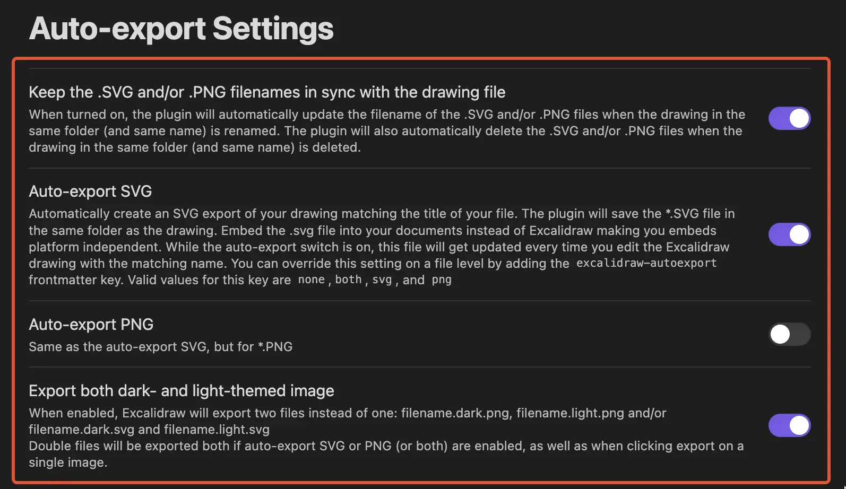Disable dark- and light-themed export toggle
The image size is (846, 489).
pyautogui.click(x=789, y=425)
